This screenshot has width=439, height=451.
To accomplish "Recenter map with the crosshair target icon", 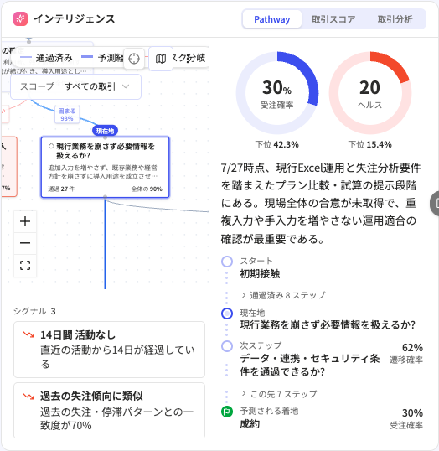I will [x=134, y=59].
